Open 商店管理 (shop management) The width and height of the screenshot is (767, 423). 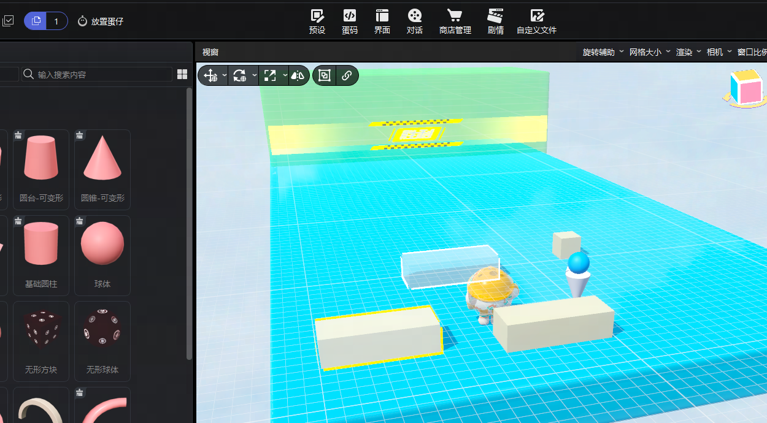(x=455, y=21)
